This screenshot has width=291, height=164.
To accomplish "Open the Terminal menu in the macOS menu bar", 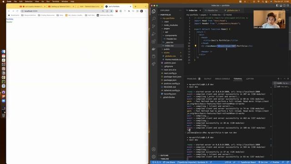I will tap(55, 1).
